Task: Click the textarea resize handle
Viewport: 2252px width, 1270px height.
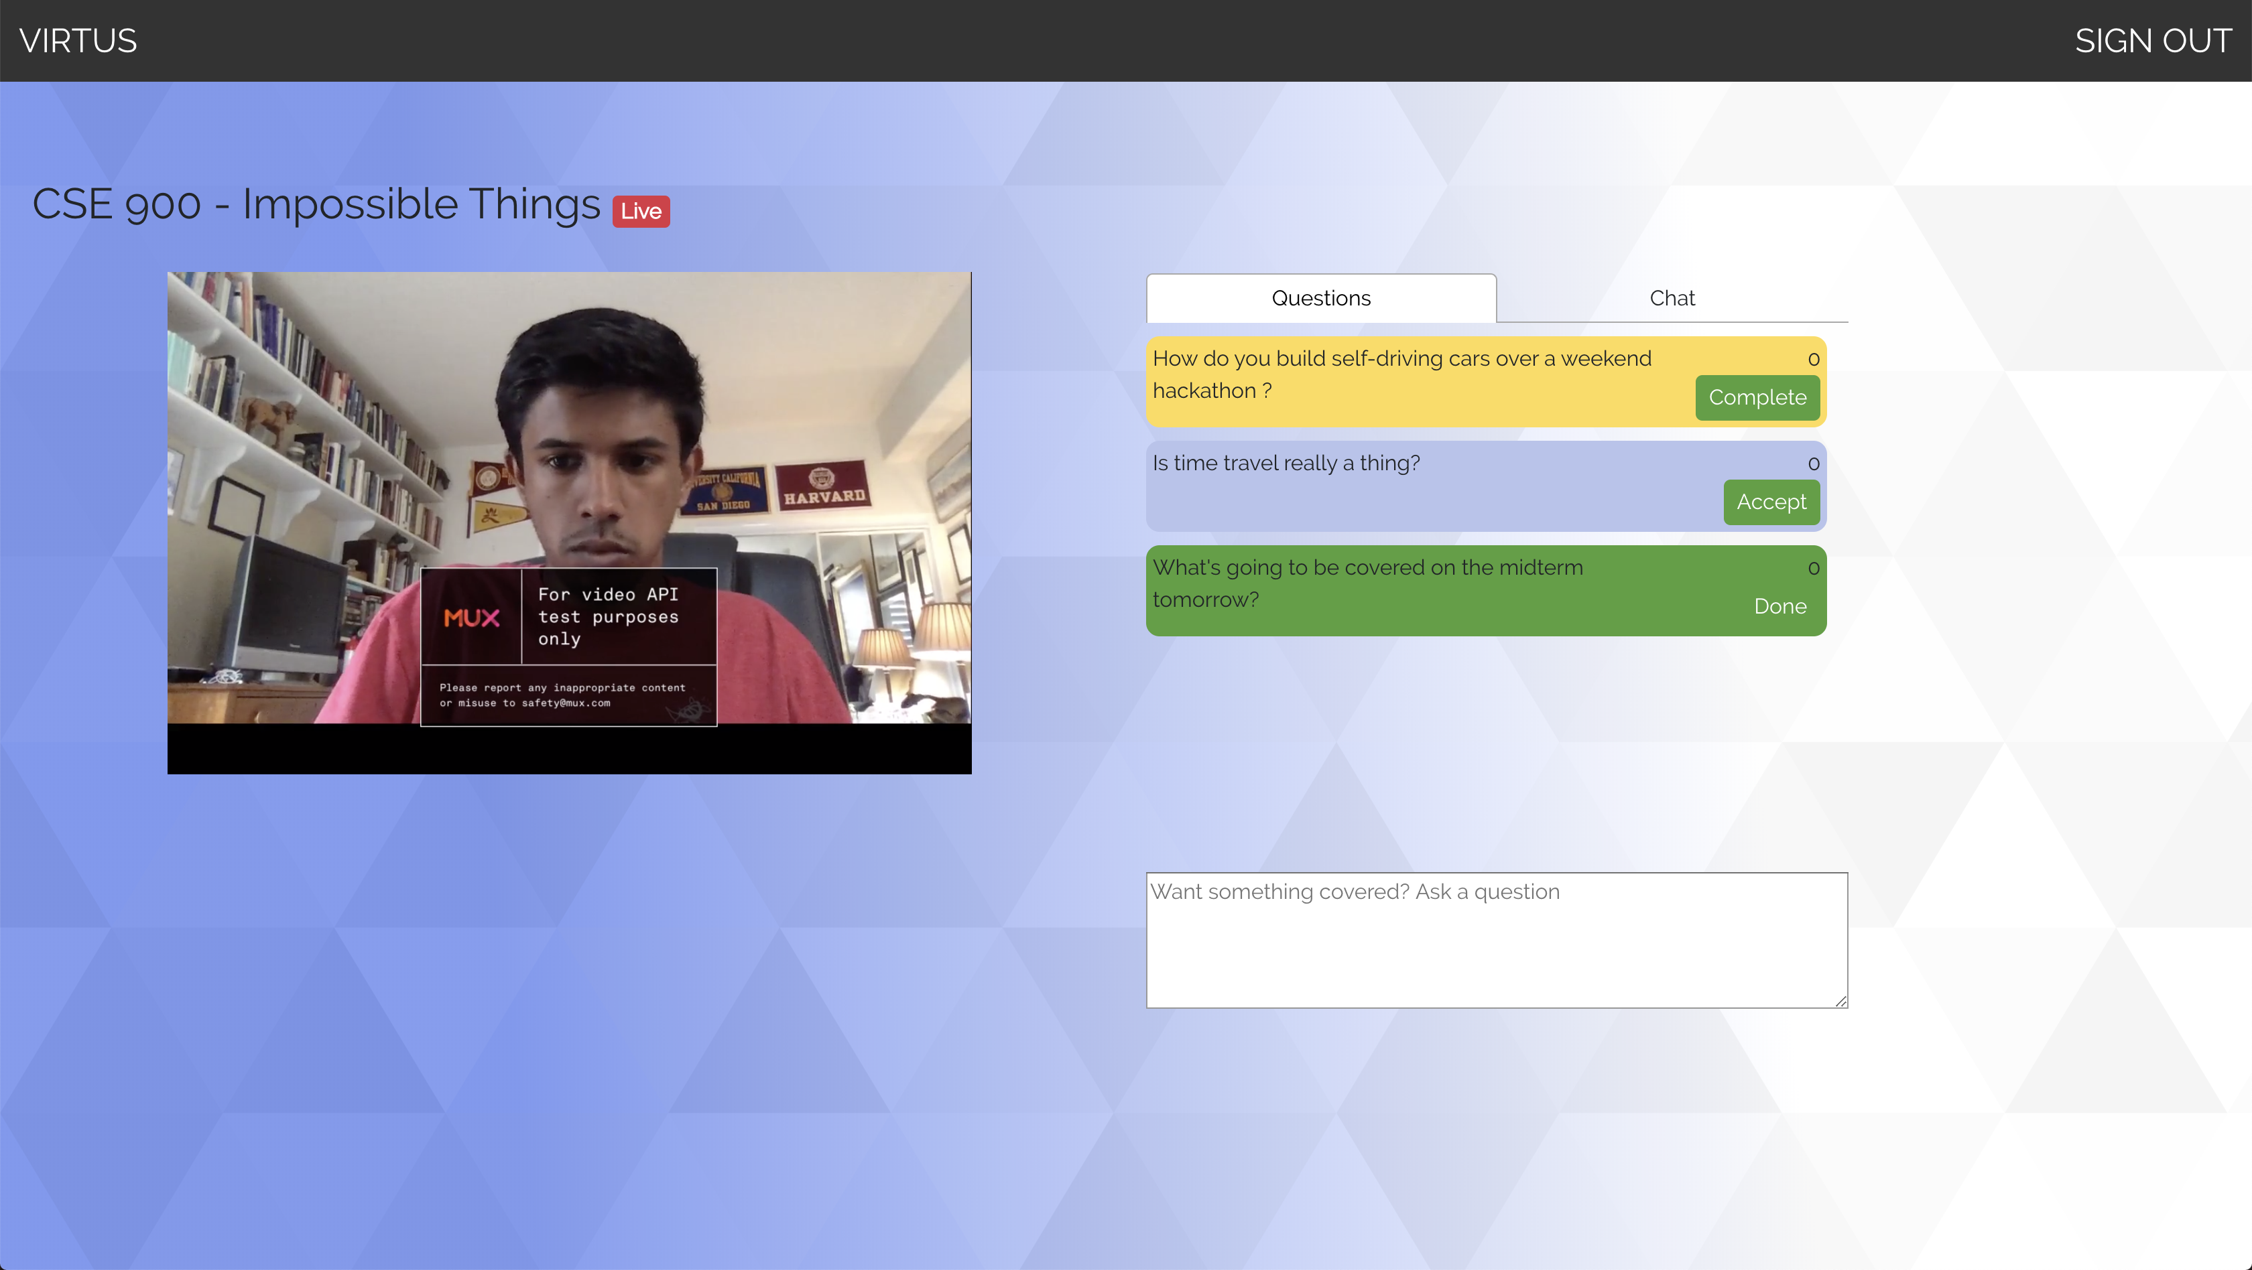Action: [x=1840, y=1001]
